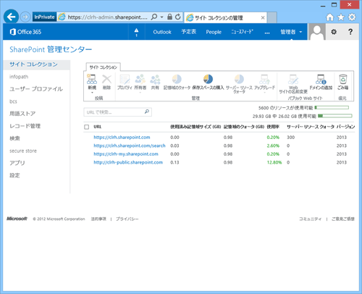Click the アップグレード (Upgrade) ribbon icon
This screenshot has height=294, width=362.
click(264, 79)
